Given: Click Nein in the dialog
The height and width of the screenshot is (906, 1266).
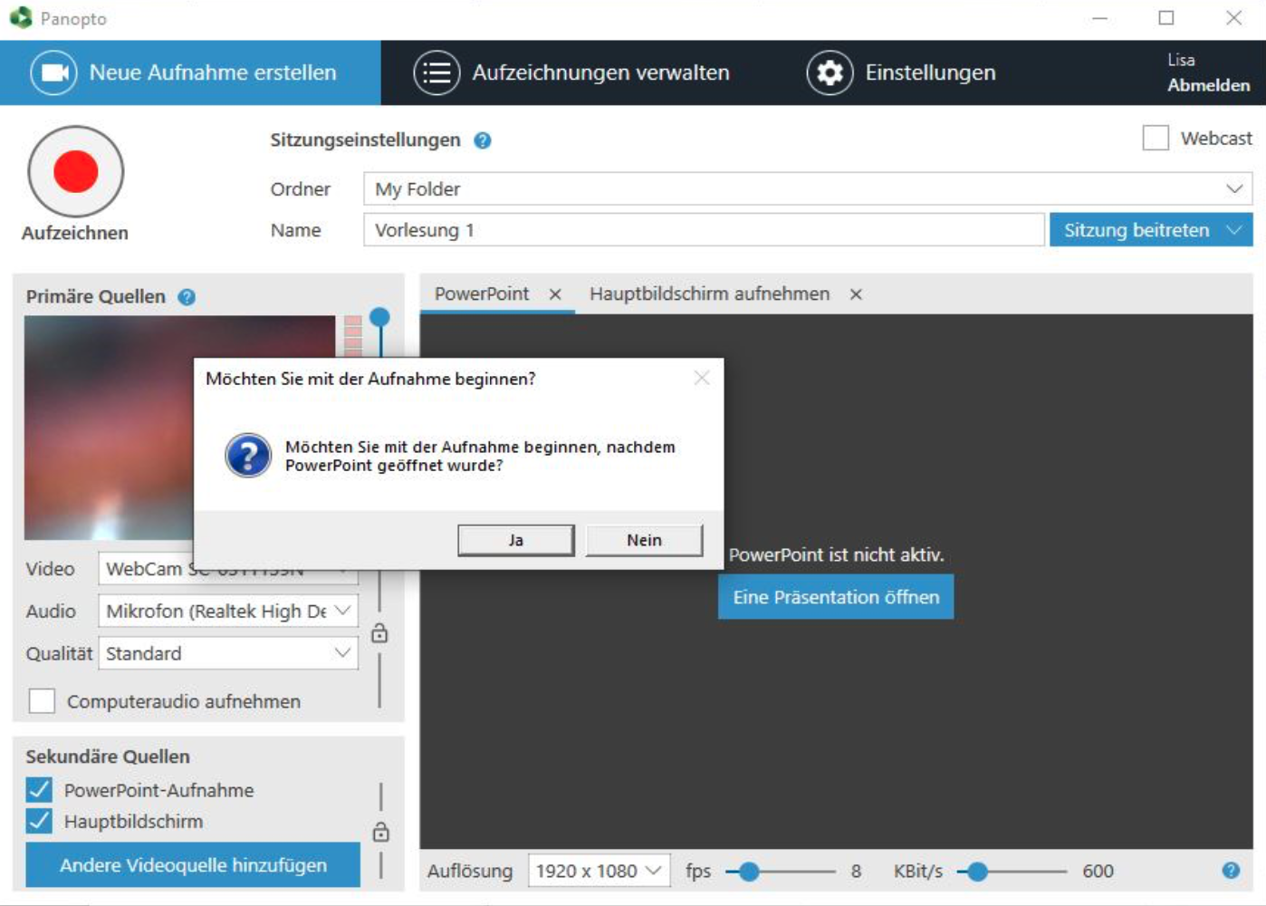Looking at the screenshot, I should click(644, 540).
